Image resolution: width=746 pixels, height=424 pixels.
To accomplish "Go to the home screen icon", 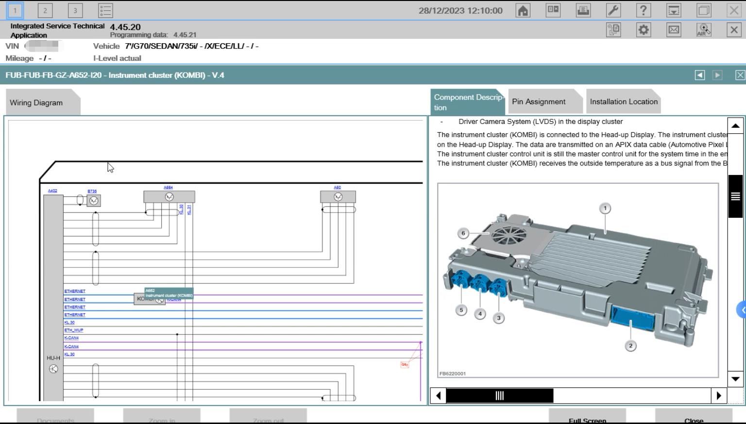I will pos(523,10).
